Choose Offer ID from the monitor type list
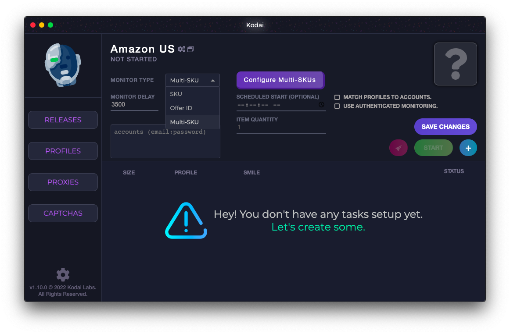Screen dimensions: 510x334 pyautogui.click(x=193, y=108)
